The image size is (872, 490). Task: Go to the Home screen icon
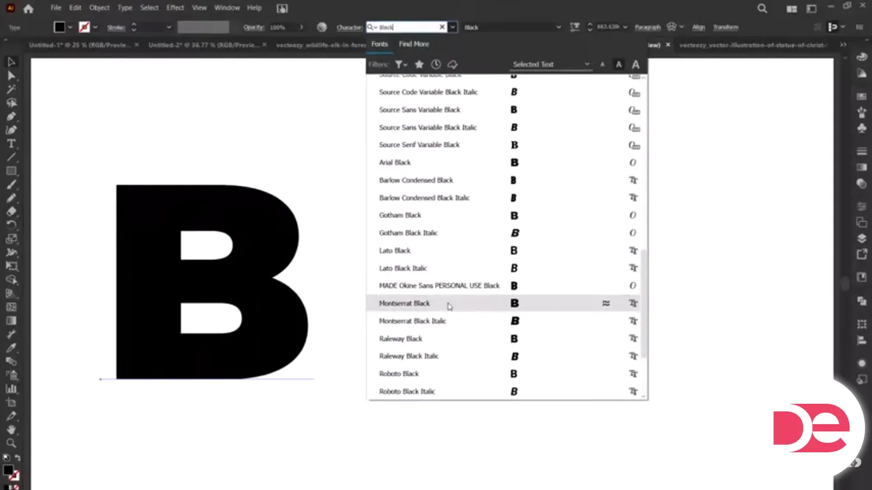[28, 8]
